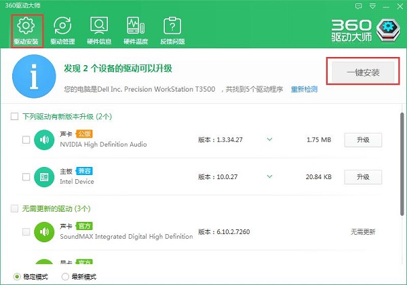This screenshot has height=285, width=407.
Task: Open the 硬件温度 tab
Action: coord(136,31)
